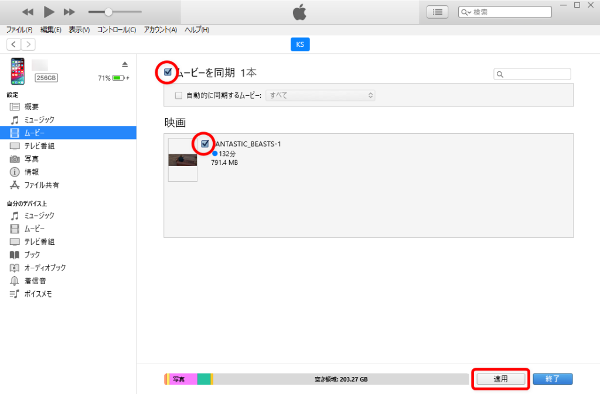Click the 映画 section heading
600x394 pixels.
point(175,123)
